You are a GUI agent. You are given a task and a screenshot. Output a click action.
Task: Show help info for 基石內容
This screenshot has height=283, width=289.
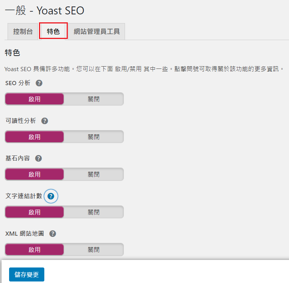coord(38,159)
